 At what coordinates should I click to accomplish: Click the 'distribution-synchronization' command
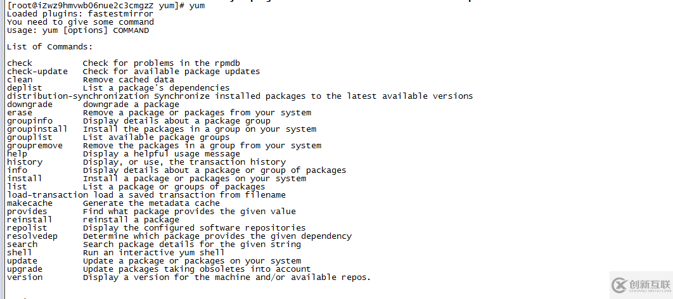78,96
